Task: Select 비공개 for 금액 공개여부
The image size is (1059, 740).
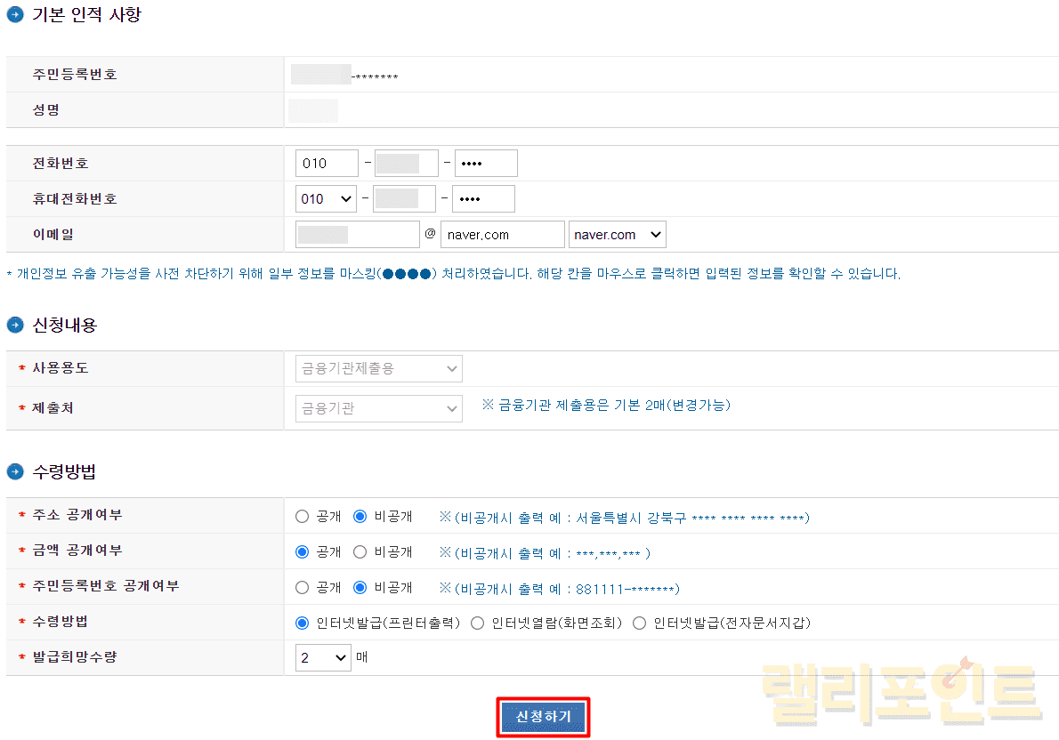Action: tap(360, 551)
